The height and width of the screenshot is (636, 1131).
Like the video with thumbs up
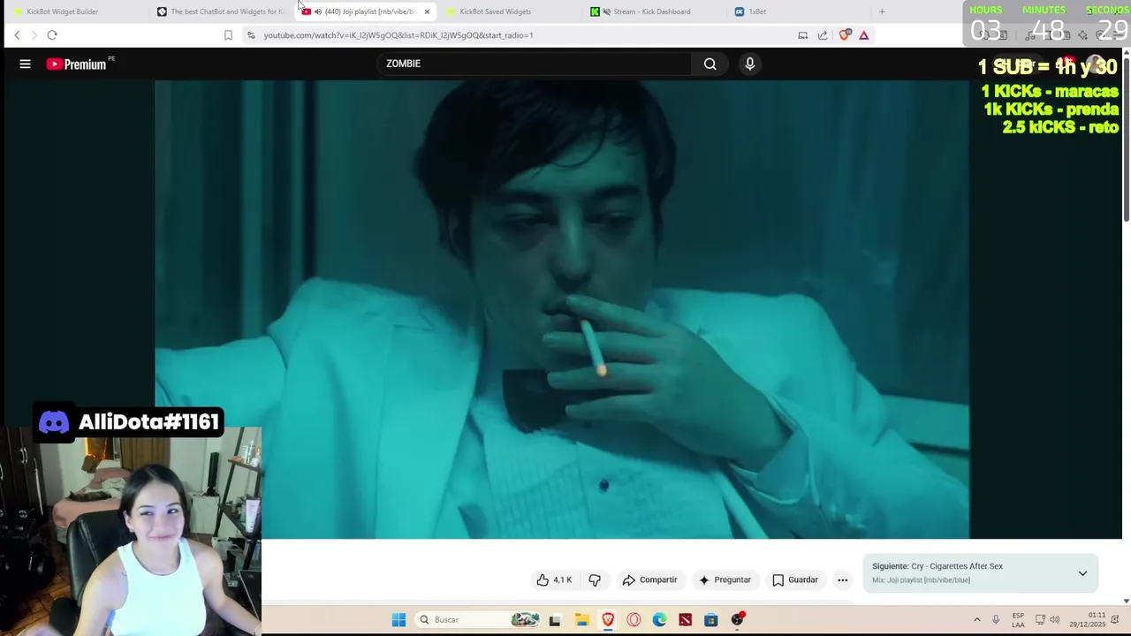click(x=543, y=580)
